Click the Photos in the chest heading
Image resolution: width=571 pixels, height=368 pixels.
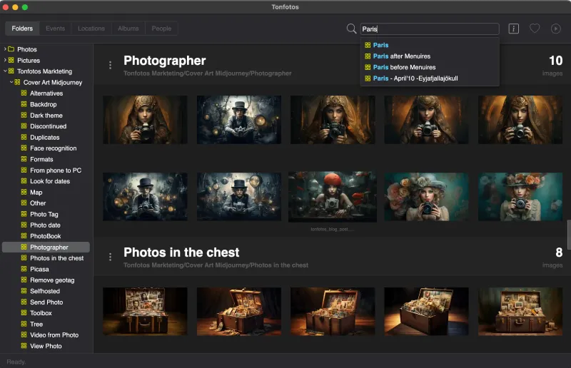pyautogui.click(x=181, y=252)
